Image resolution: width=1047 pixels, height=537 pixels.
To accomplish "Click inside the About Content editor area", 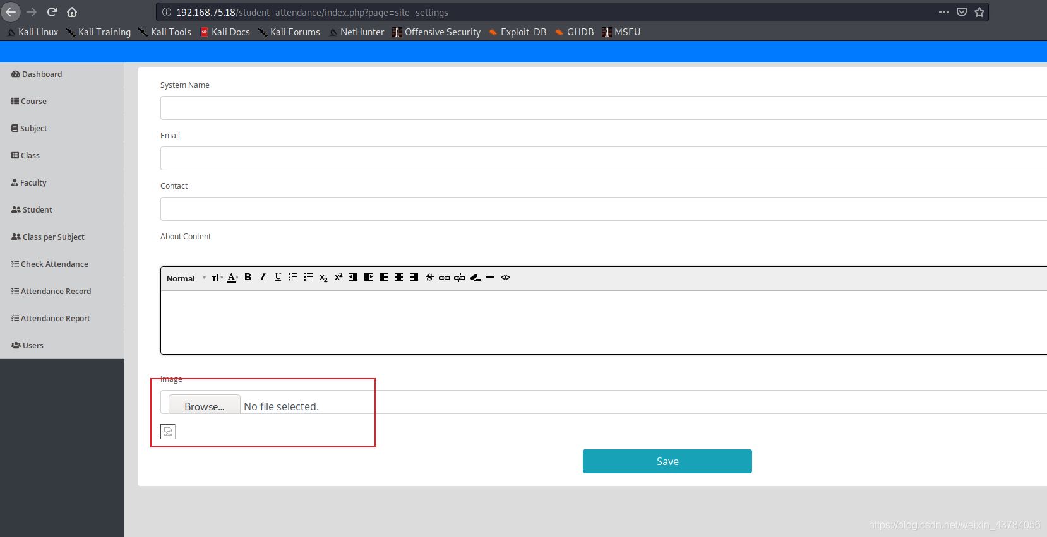I will tap(604, 322).
